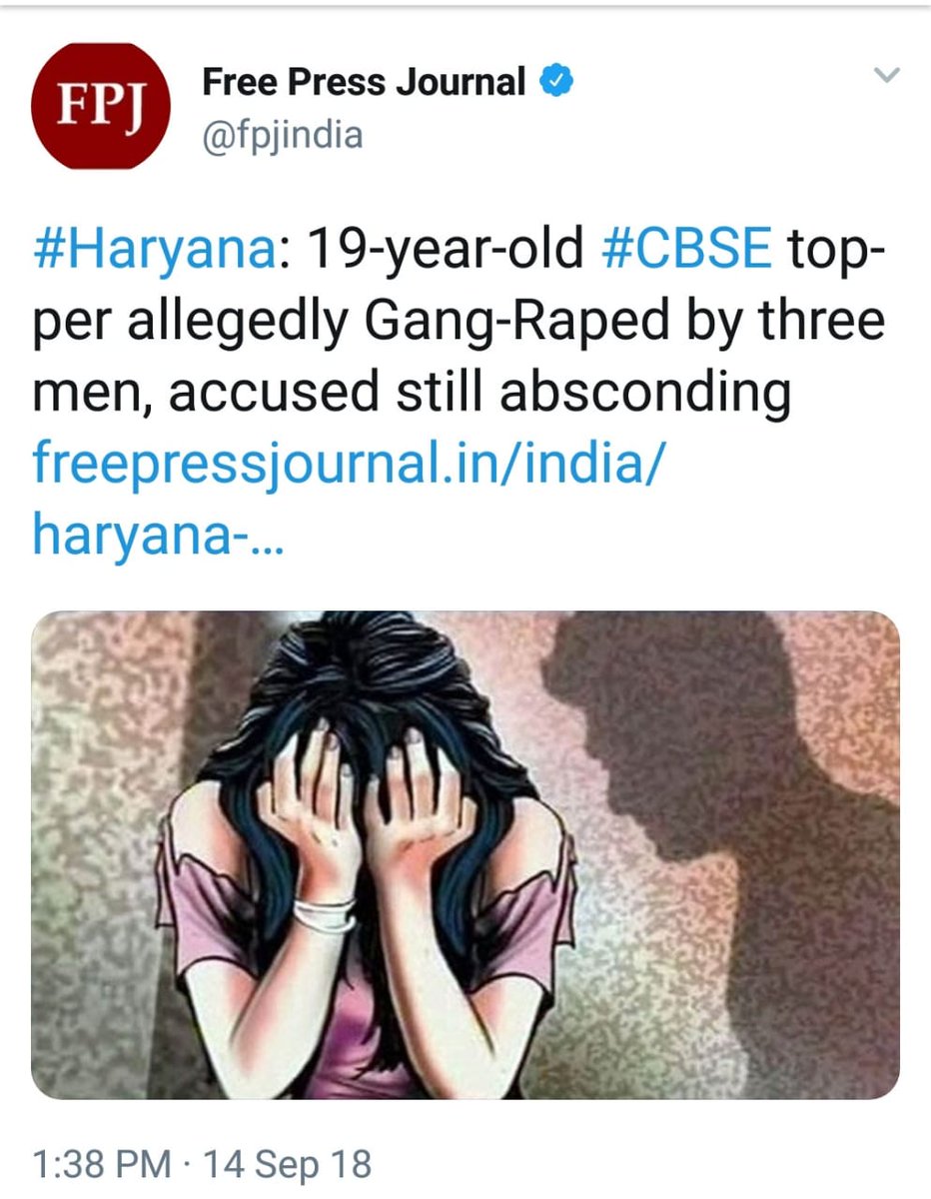931x1199 pixels.
Task: Click the 14 Sep 18 date
Action: click(x=288, y=1165)
